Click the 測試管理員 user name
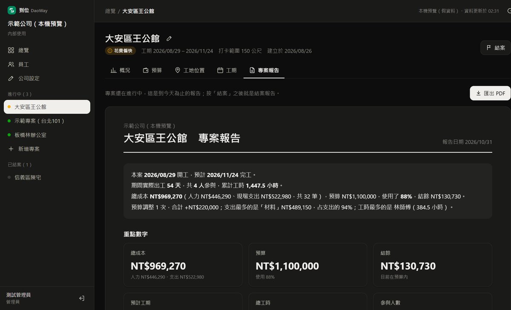511x310 pixels. (x=18, y=295)
